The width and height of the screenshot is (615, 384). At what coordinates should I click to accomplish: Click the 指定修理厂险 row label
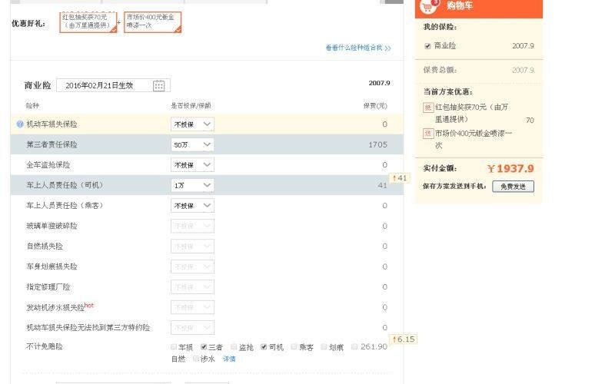48,287
